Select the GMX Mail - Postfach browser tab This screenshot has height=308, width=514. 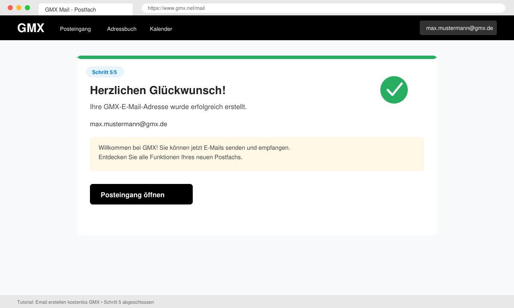pos(86,9)
